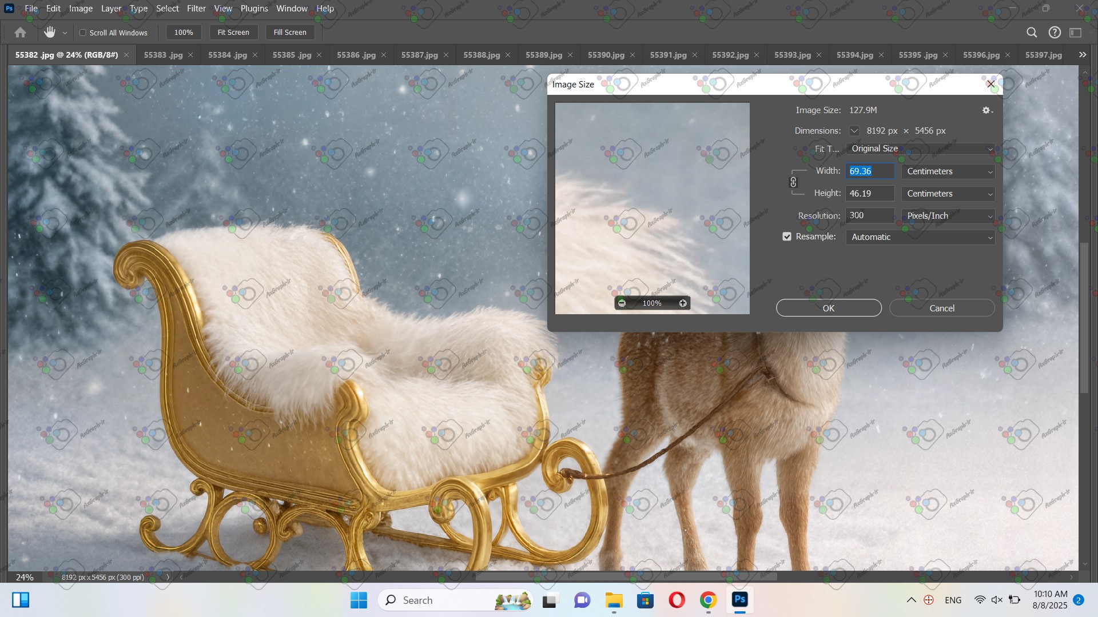Open the Resample Automatic method dropdown
This screenshot has height=617, width=1098.
click(x=920, y=237)
